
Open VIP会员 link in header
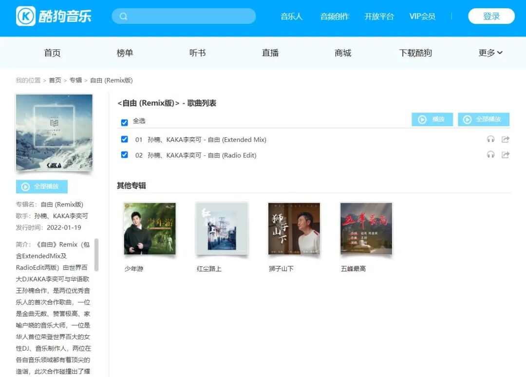click(422, 16)
